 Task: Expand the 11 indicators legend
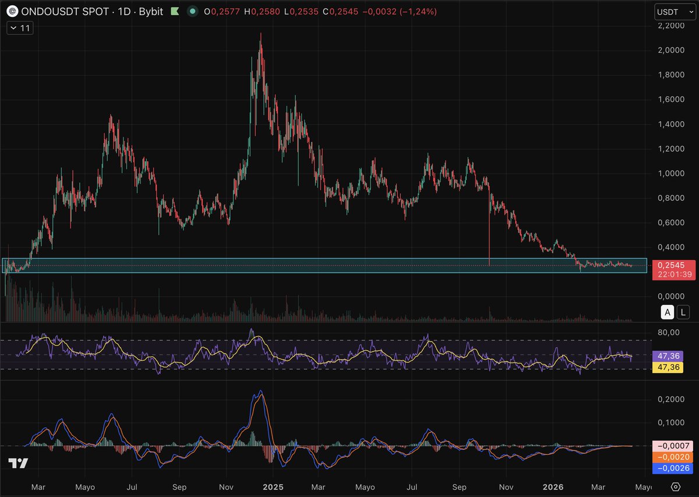20,27
